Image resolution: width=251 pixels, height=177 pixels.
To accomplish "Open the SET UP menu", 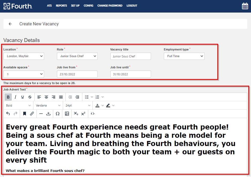I will (x=75, y=6).
